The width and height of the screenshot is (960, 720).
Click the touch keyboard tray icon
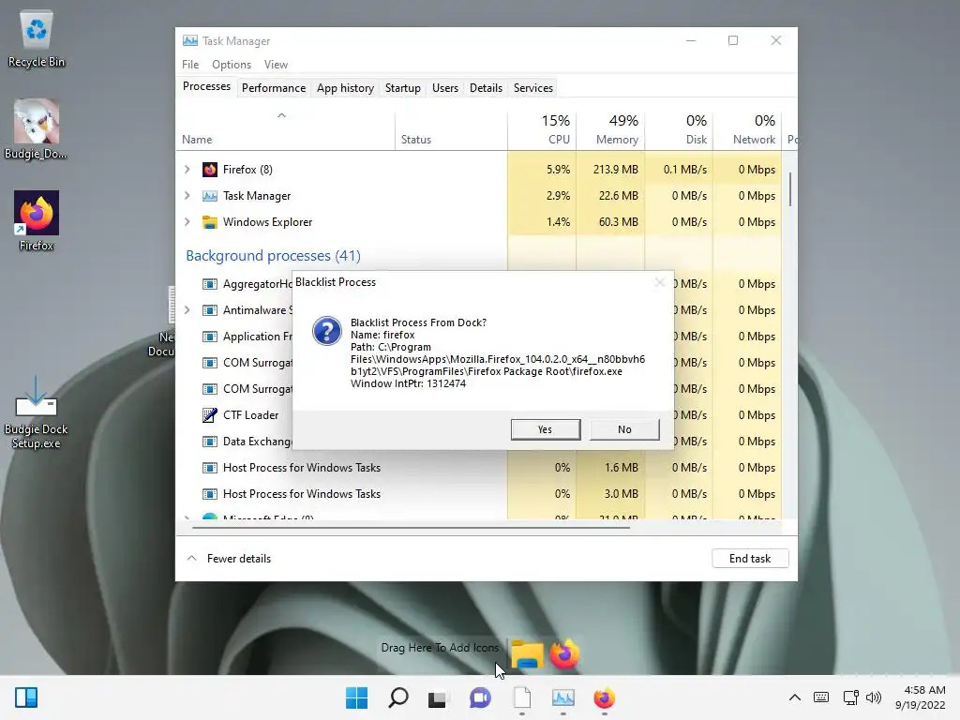point(821,697)
